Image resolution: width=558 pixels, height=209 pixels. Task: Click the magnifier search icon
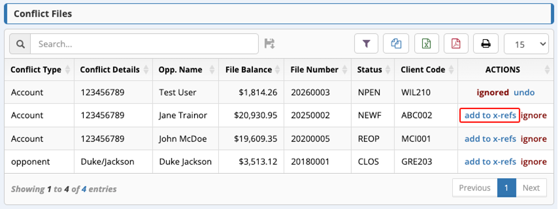coord(21,44)
